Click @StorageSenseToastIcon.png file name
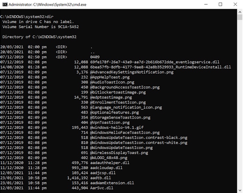The height and width of the screenshot is (193, 243). point(120,117)
